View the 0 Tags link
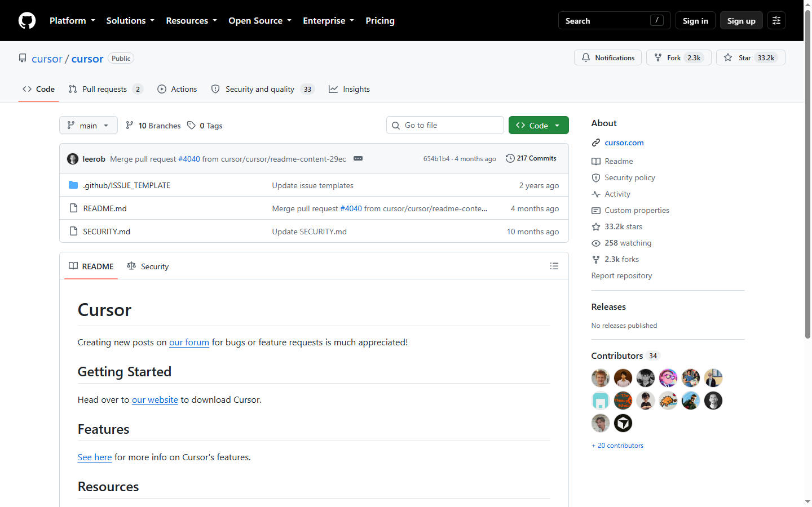The height and width of the screenshot is (507, 812). 205,126
